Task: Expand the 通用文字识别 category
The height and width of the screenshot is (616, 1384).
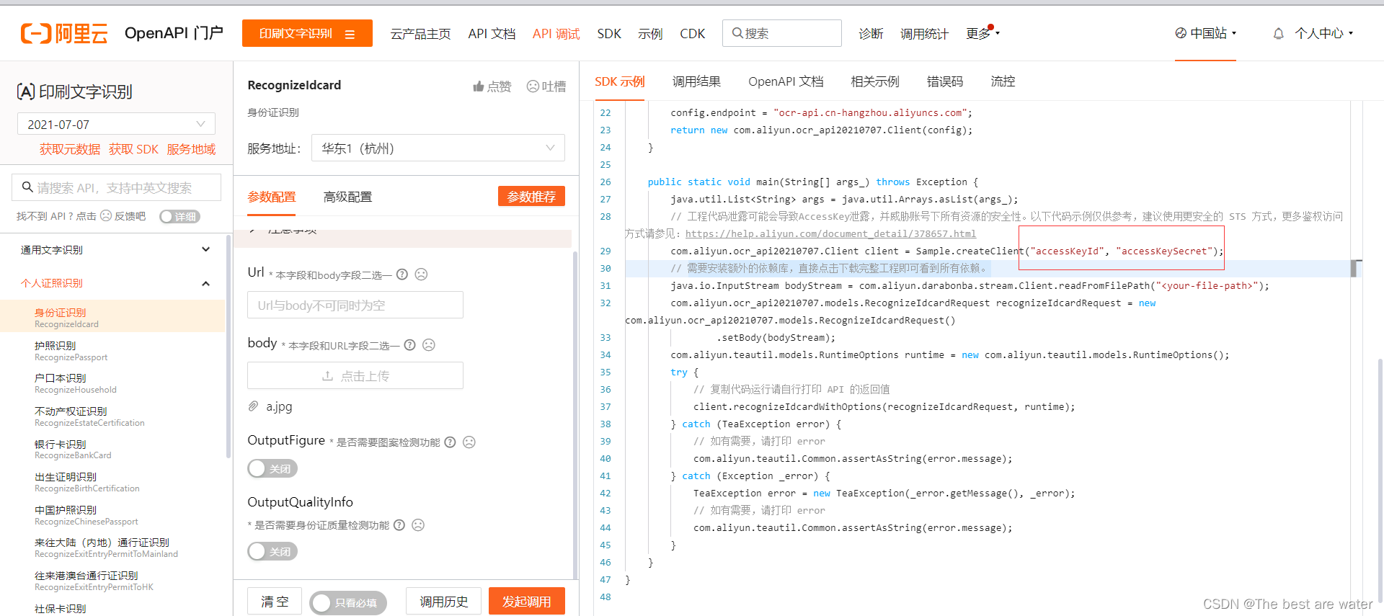Action: pyautogui.click(x=116, y=250)
